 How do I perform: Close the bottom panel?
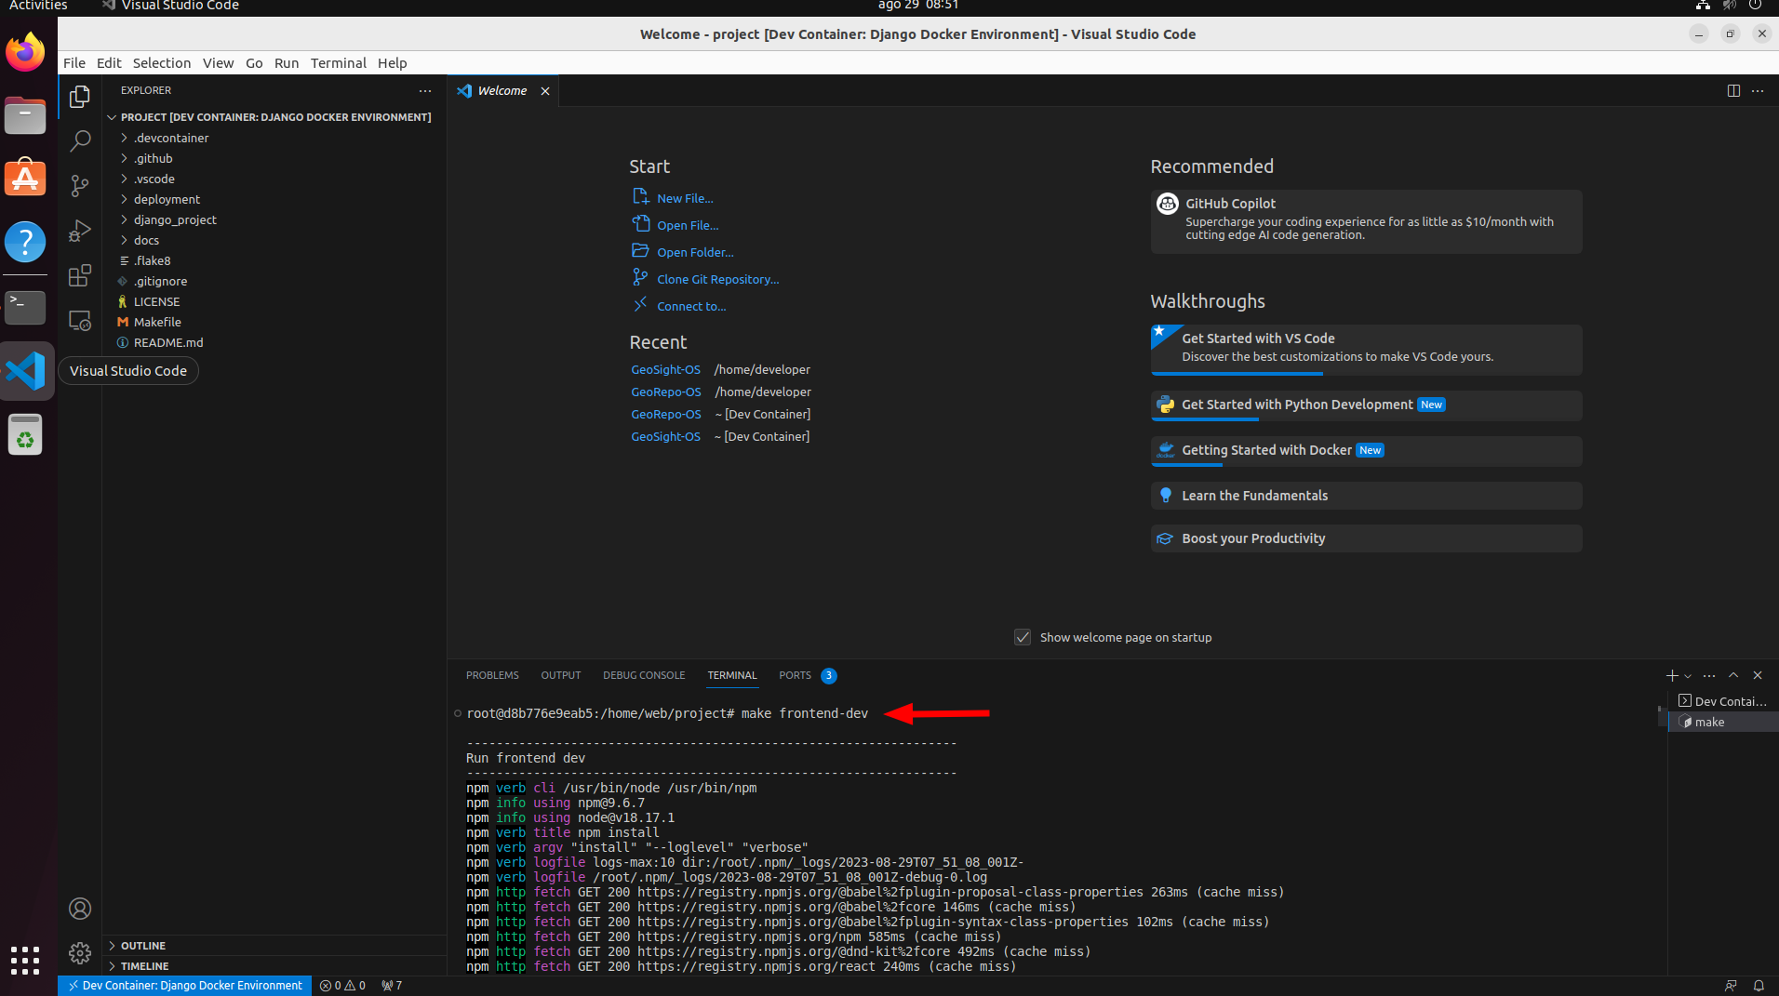tap(1758, 676)
